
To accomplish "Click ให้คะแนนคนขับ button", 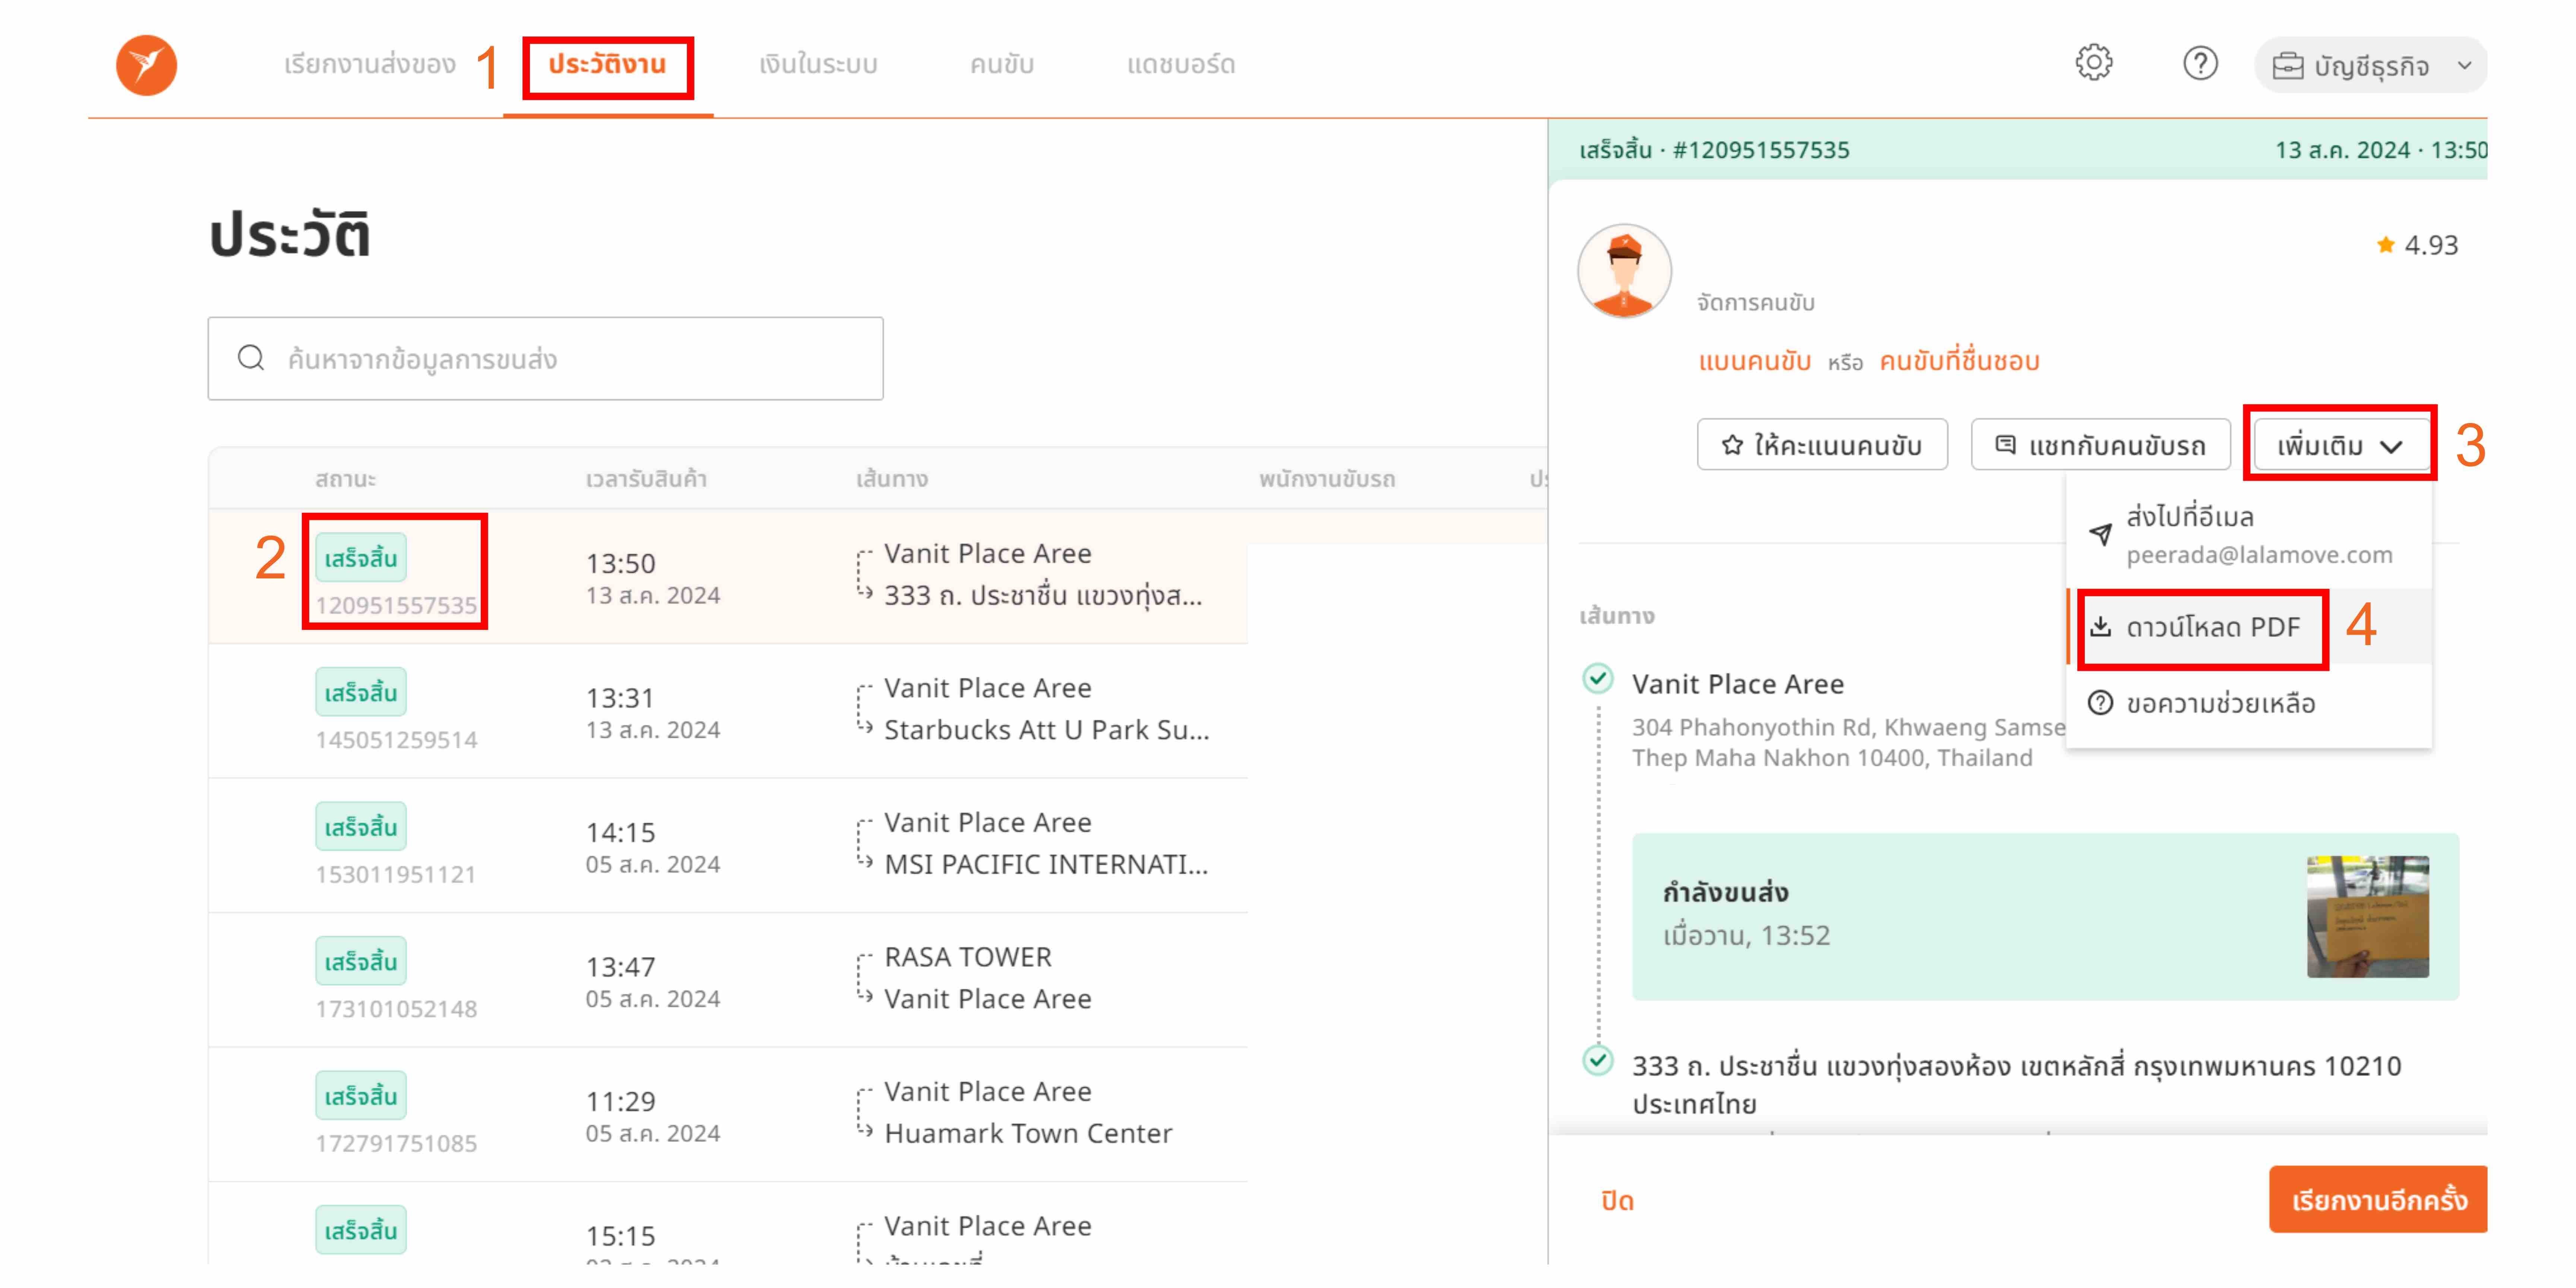I will (x=1822, y=445).
